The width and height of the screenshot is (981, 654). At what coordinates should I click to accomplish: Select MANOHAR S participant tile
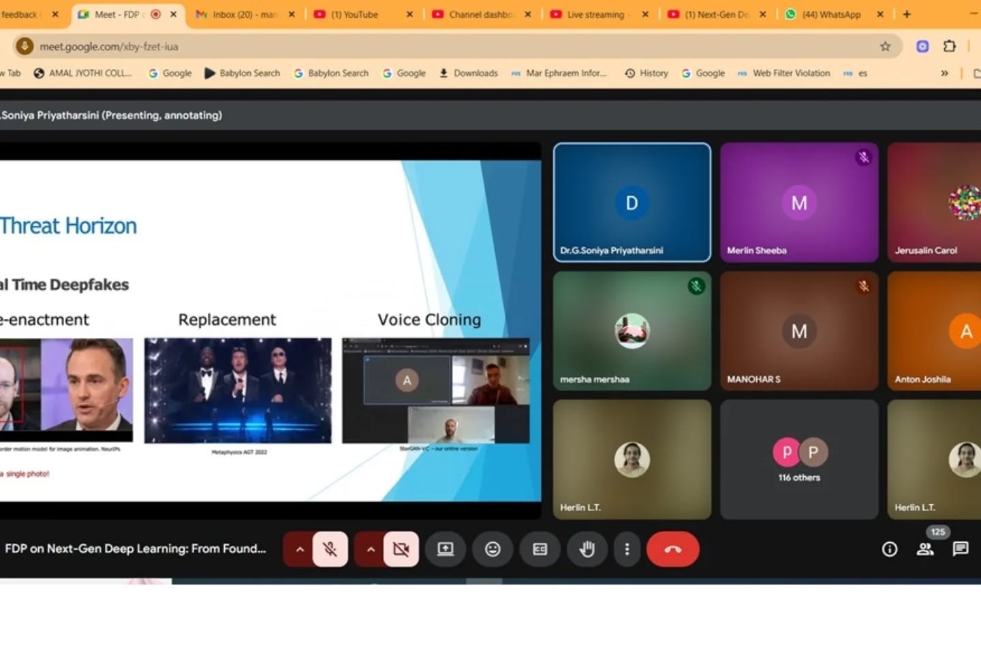point(799,331)
